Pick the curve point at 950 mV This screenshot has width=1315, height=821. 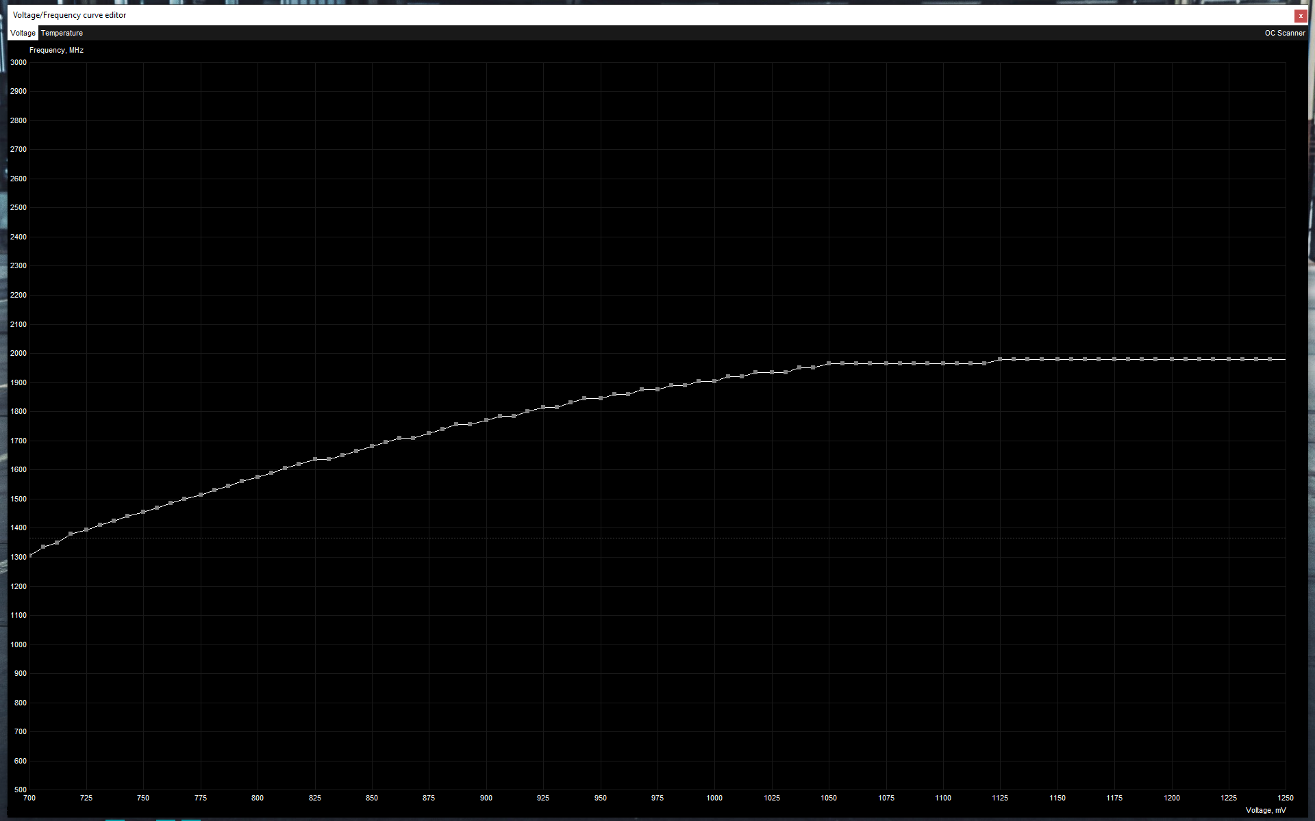(601, 398)
